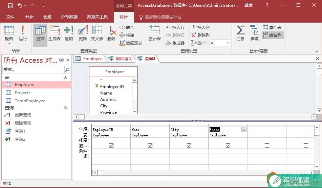Check Show box in fifth empty column
Screen dimensions: 322x188
point(267,145)
